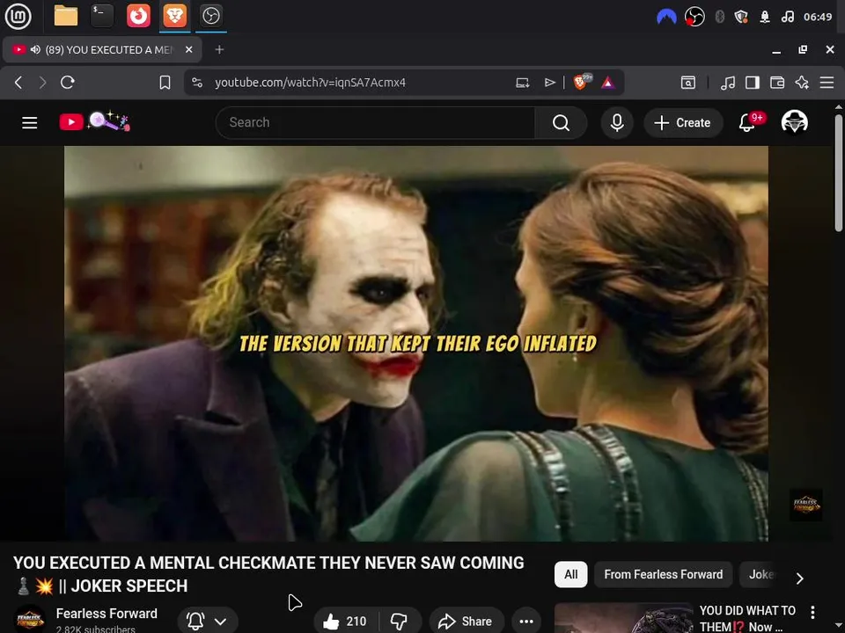Open the YOU DID WHAT TO THEM title

pos(747,618)
